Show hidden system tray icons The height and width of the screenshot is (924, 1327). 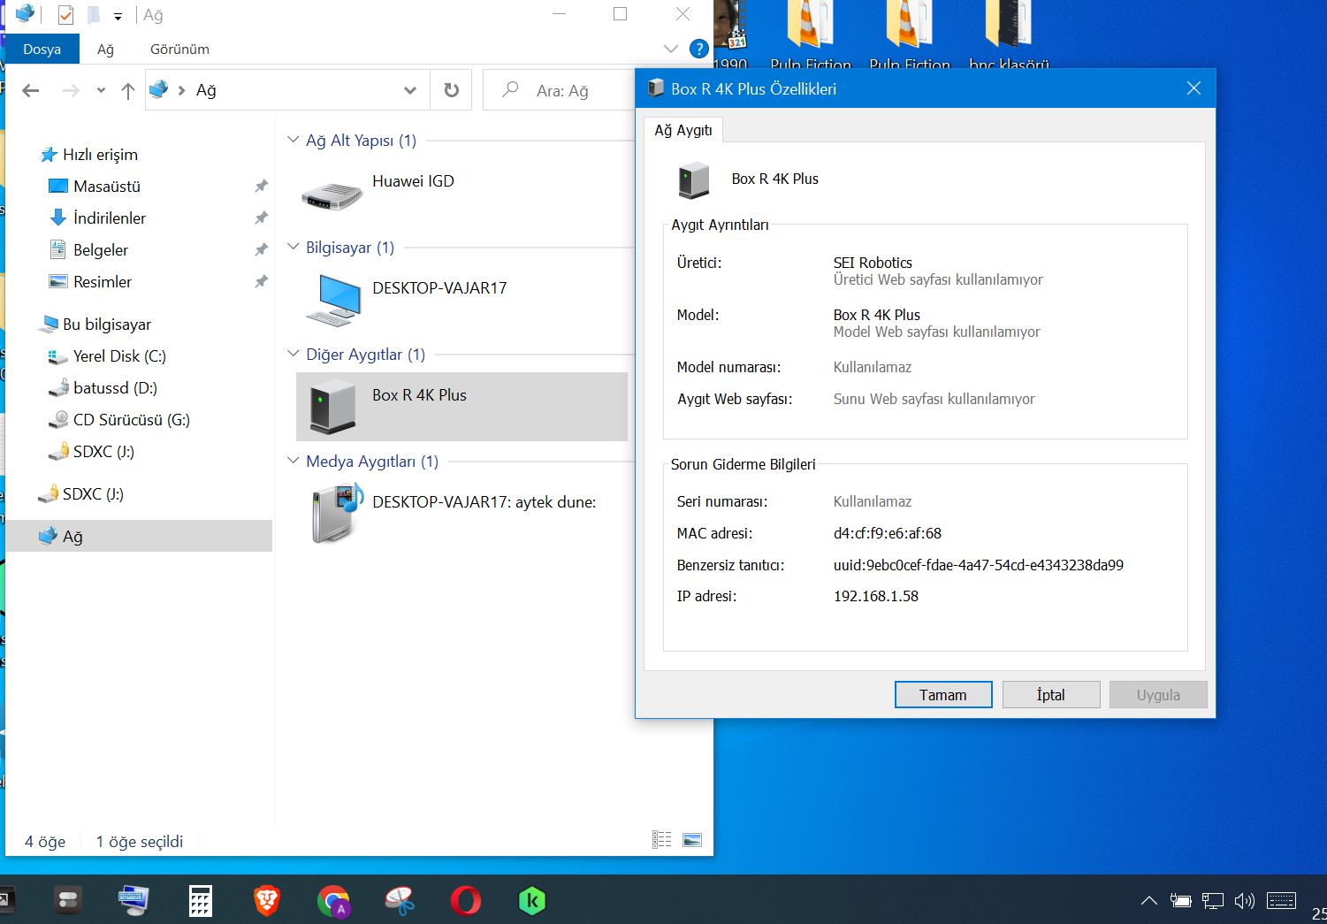[x=1148, y=901]
